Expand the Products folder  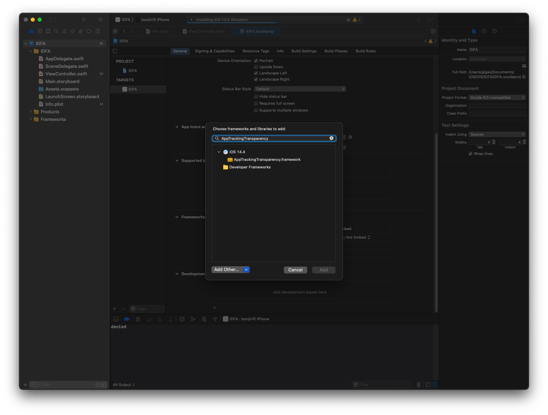[x=31, y=112]
